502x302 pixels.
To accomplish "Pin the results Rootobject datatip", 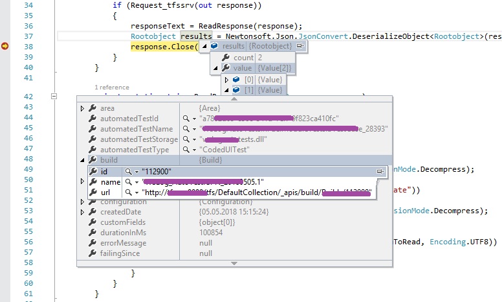I will 300,46.
